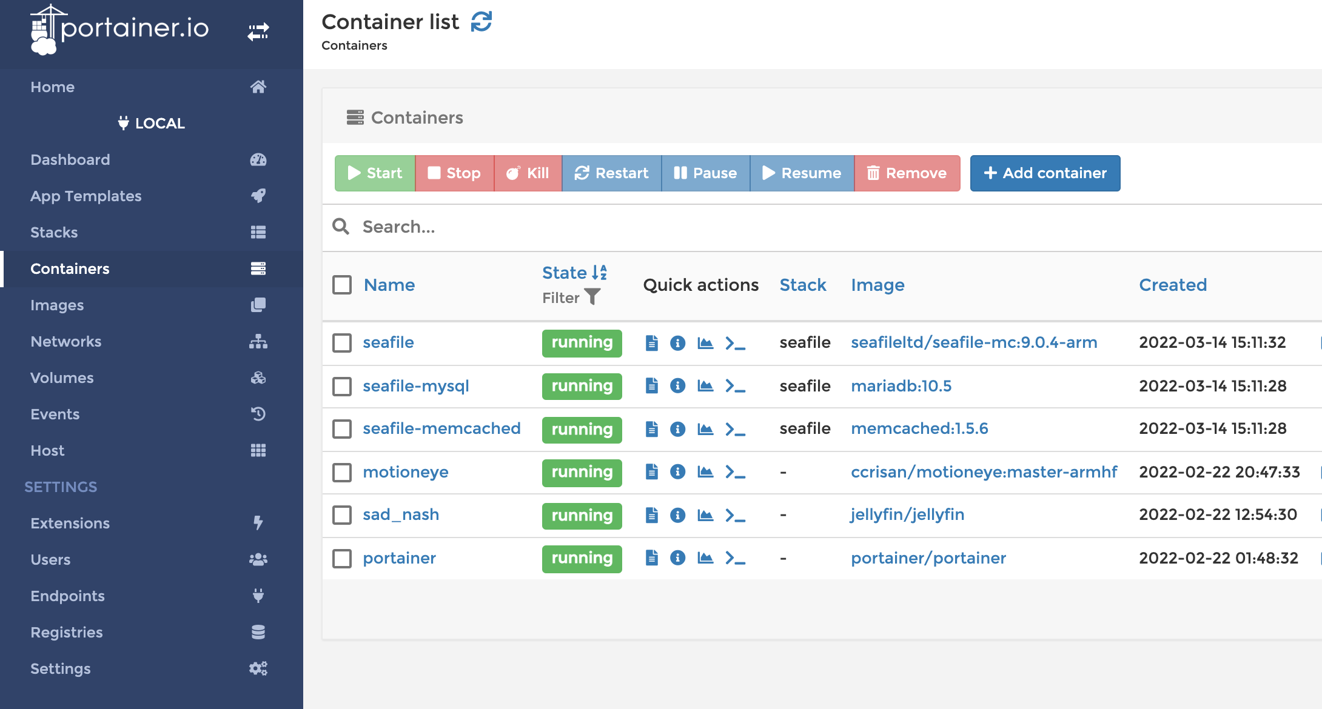Select the portainer container checkbox
Image resolution: width=1322 pixels, height=709 pixels.
coord(342,558)
